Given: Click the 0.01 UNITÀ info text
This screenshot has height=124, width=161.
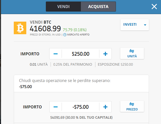Looking at the screenshot, I should click(x=39, y=64).
